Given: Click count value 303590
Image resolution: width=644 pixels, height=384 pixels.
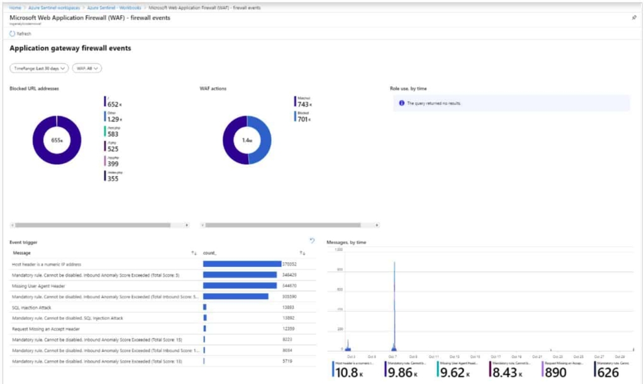Looking at the screenshot, I should tap(289, 296).
